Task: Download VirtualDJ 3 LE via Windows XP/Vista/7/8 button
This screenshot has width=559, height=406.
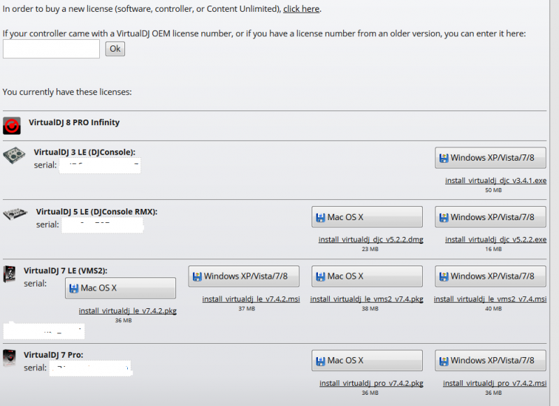Action: (491, 157)
